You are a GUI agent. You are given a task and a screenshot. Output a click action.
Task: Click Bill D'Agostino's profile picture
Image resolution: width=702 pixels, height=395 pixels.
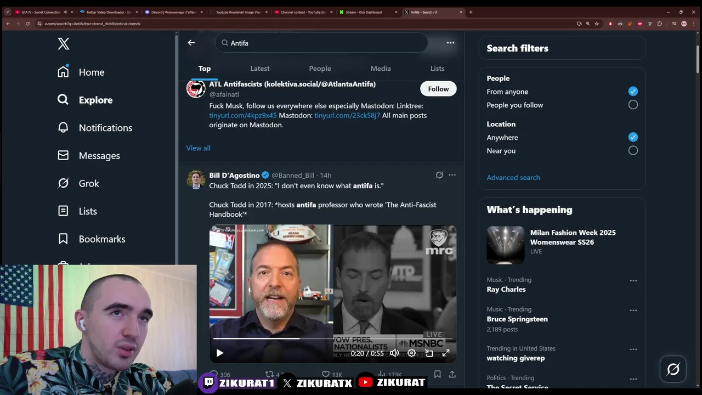coord(196,179)
